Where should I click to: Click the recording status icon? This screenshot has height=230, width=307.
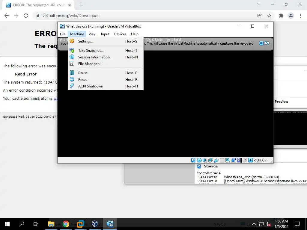(233, 160)
